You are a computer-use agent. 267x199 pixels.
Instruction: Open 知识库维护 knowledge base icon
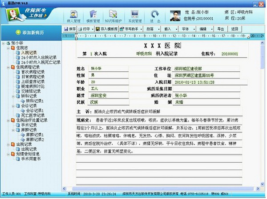click(113, 16)
